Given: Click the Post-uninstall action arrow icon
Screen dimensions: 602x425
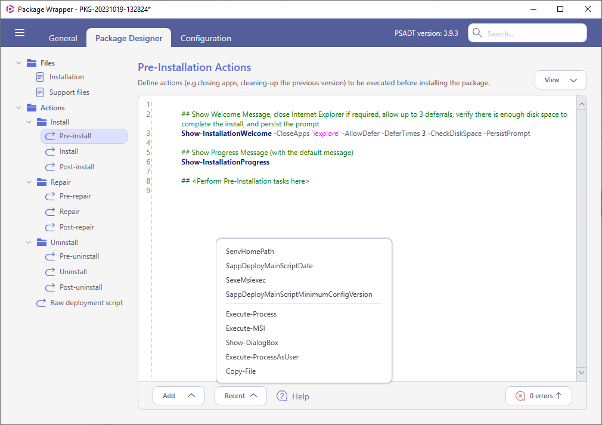Looking at the screenshot, I should 50,287.
